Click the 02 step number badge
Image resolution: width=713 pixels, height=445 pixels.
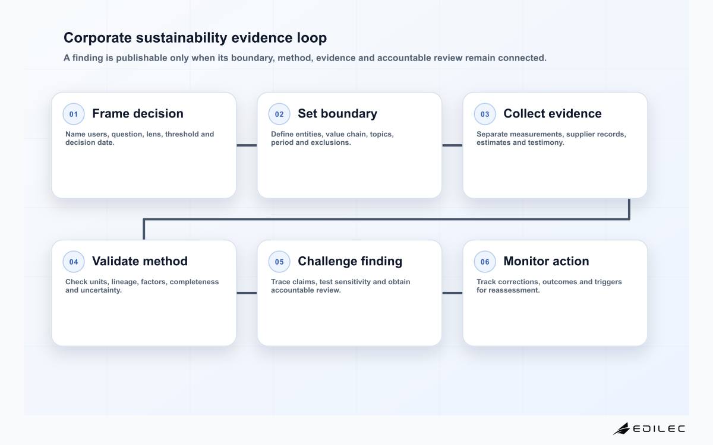[279, 114]
